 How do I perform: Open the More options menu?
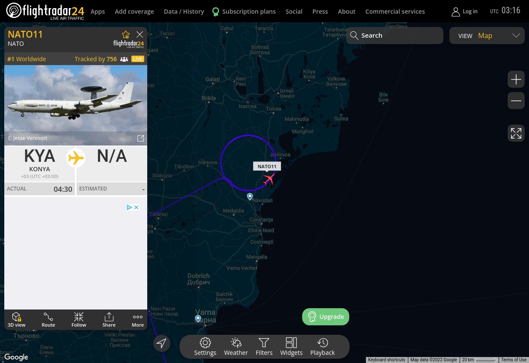coord(138,320)
